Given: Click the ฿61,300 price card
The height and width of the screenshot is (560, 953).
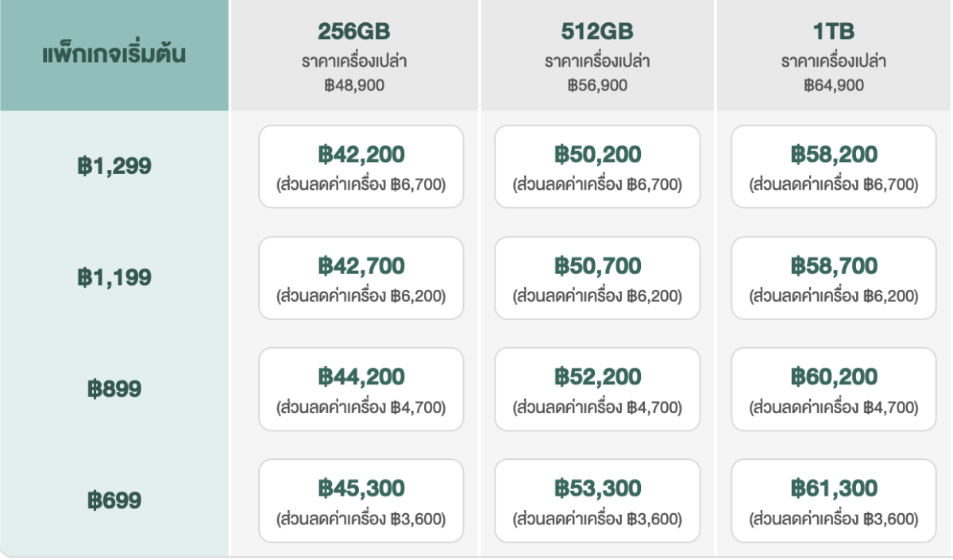Looking at the screenshot, I should (x=834, y=500).
